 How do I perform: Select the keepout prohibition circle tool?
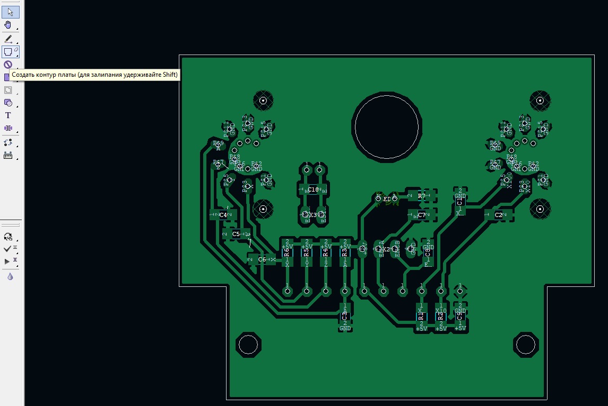tap(8, 65)
